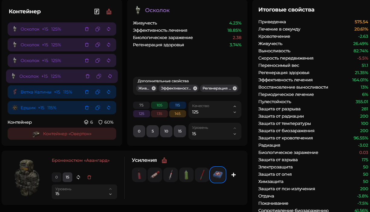Add a new boost with the plus icon
370x212 pixels.
(x=234, y=175)
